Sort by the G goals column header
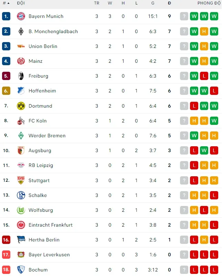This screenshot has height=277, width=222. tap(153, 3)
